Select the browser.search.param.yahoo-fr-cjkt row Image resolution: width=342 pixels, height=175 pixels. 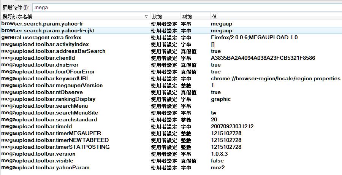coord(47,30)
